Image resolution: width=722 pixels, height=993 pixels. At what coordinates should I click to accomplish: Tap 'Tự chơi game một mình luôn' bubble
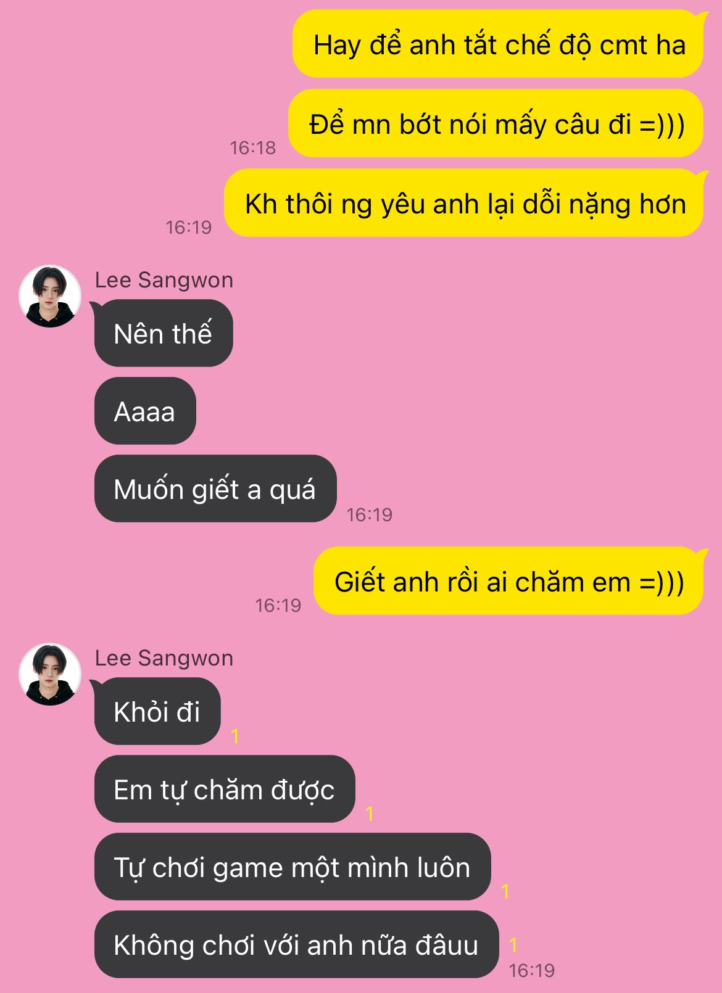293,867
